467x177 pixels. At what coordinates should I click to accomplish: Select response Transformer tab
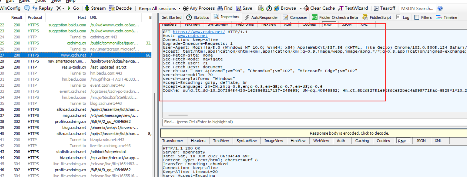pos(173,141)
